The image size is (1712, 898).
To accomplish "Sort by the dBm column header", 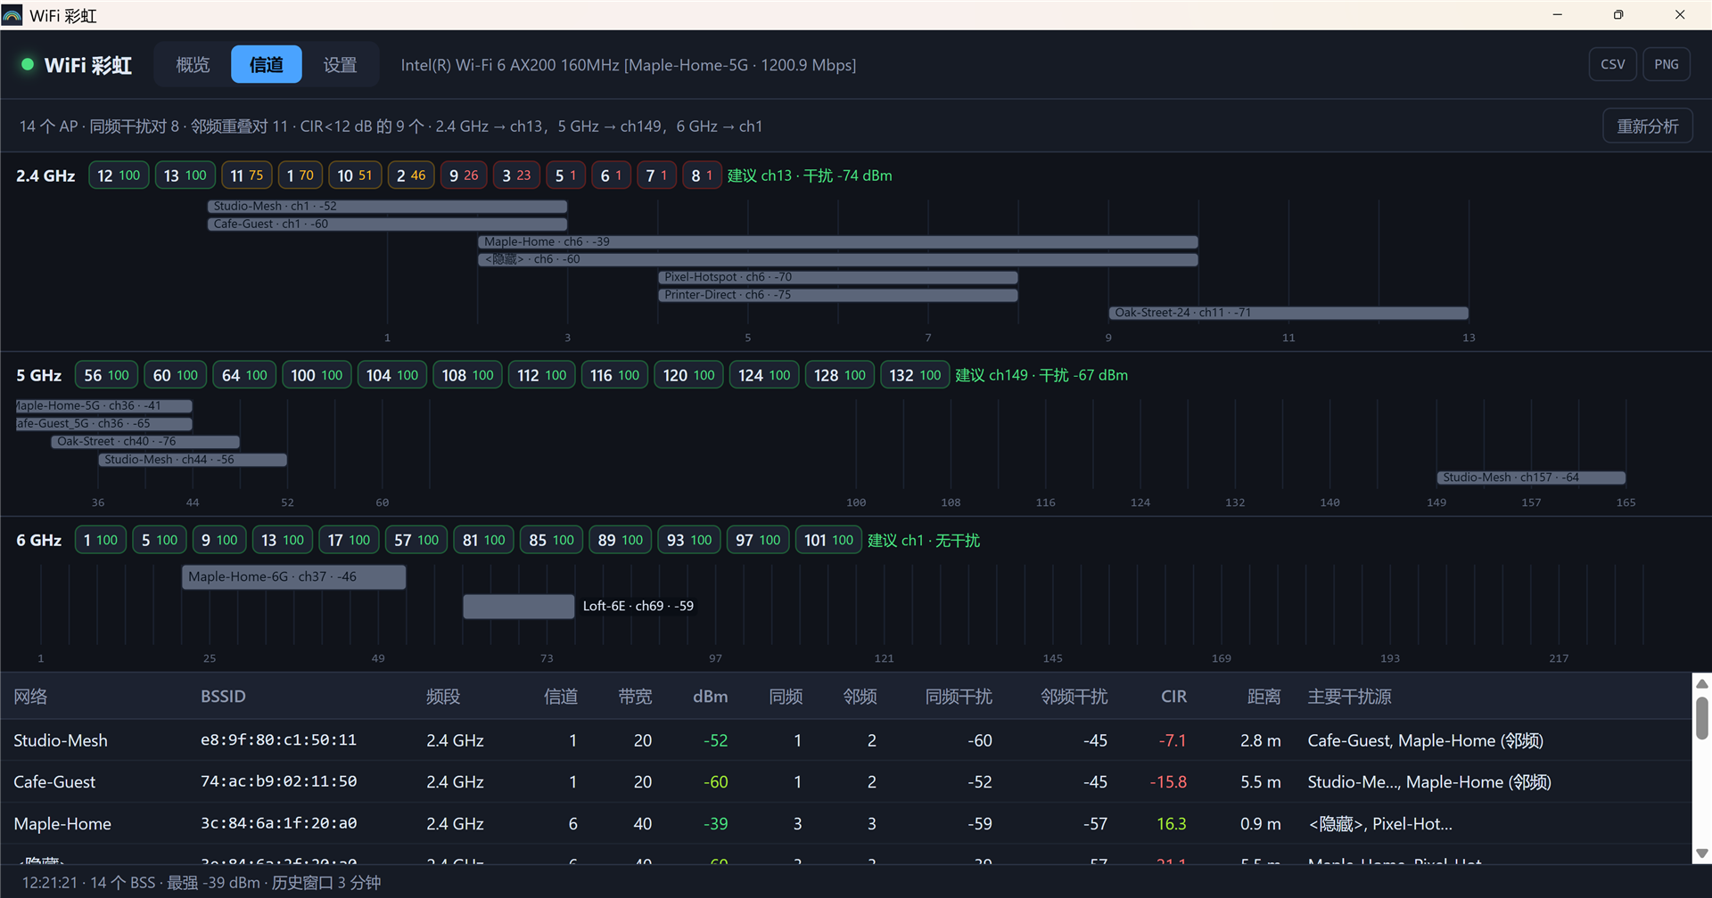I will (710, 697).
